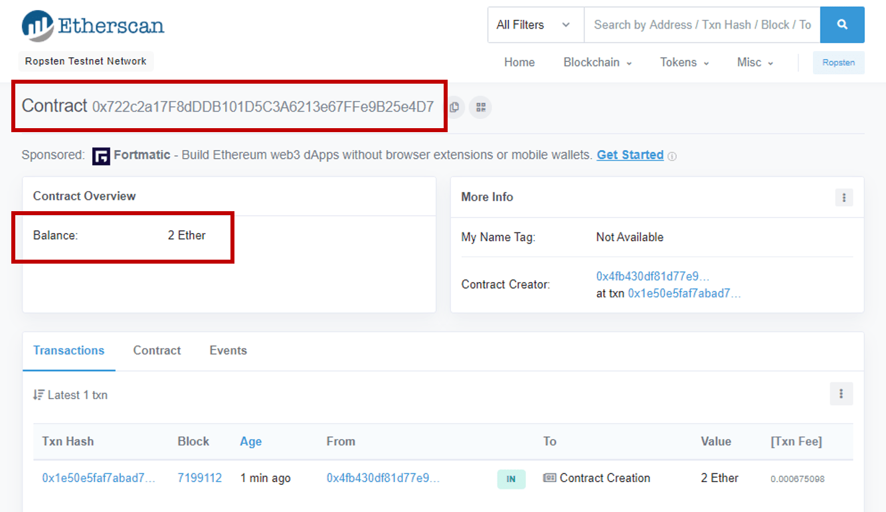Copy the contract address to clipboard
The image size is (886, 512).
click(x=456, y=107)
